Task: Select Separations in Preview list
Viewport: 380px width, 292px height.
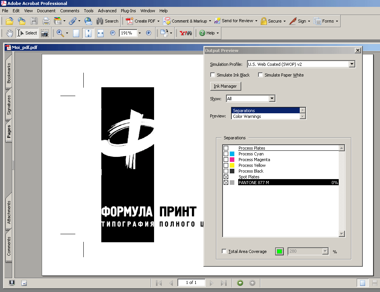Action: 266,111
